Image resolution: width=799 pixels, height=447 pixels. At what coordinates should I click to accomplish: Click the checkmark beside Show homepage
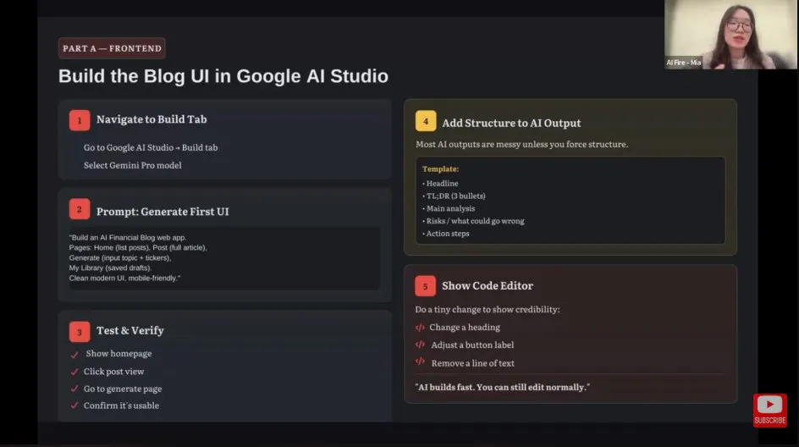click(74, 354)
